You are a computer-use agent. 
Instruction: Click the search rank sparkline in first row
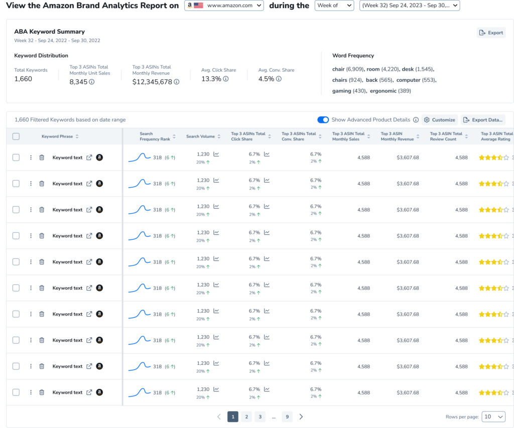coord(140,158)
